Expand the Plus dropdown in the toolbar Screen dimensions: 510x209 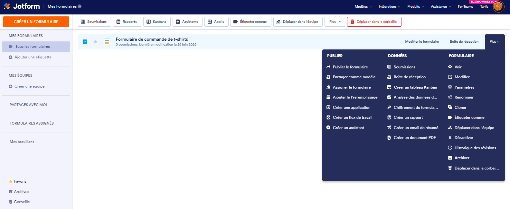pos(335,22)
